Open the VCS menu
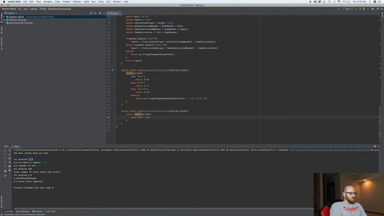 click(x=108, y=1)
